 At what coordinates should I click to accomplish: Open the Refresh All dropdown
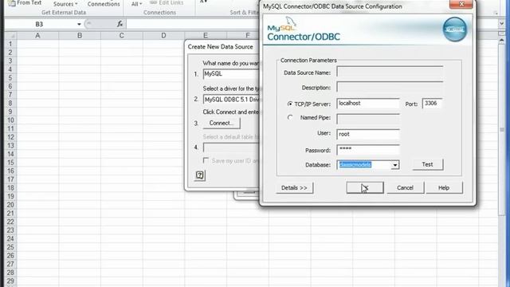[136, 4]
